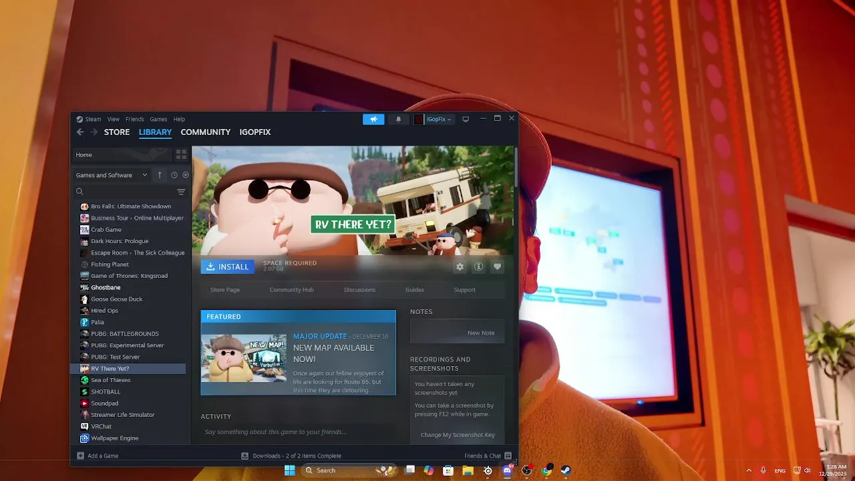Go forward with the right arrow

[94, 132]
